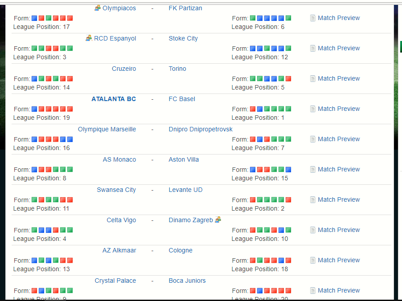The height and width of the screenshot is (301, 402).
Task: View Match Preview for Marseille vs Dnipro Dnipropetrovsk
Action: pyautogui.click(x=339, y=139)
